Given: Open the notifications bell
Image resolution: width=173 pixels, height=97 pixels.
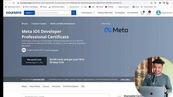Looking at the screenshot, I should (x=149, y=13).
